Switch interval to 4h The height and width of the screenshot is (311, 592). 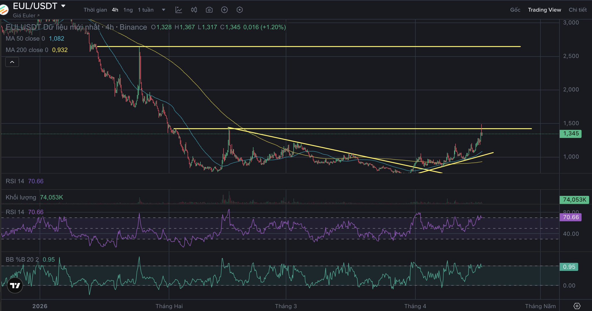(x=115, y=10)
